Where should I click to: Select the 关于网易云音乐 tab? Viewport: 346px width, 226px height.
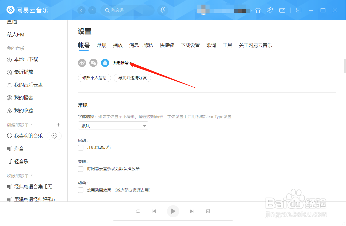click(x=255, y=45)
